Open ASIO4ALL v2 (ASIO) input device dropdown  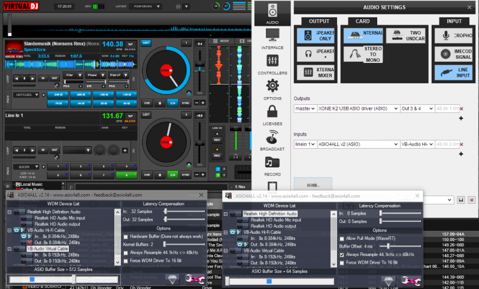coord(358,144)
